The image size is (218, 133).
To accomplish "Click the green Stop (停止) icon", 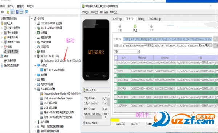I will tap(135, 26).
